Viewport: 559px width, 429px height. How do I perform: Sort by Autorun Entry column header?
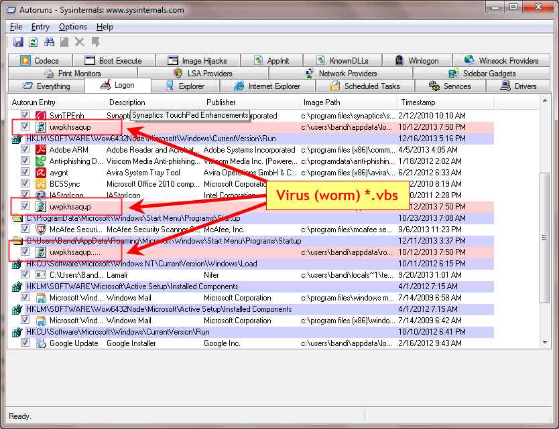point(56,102)
